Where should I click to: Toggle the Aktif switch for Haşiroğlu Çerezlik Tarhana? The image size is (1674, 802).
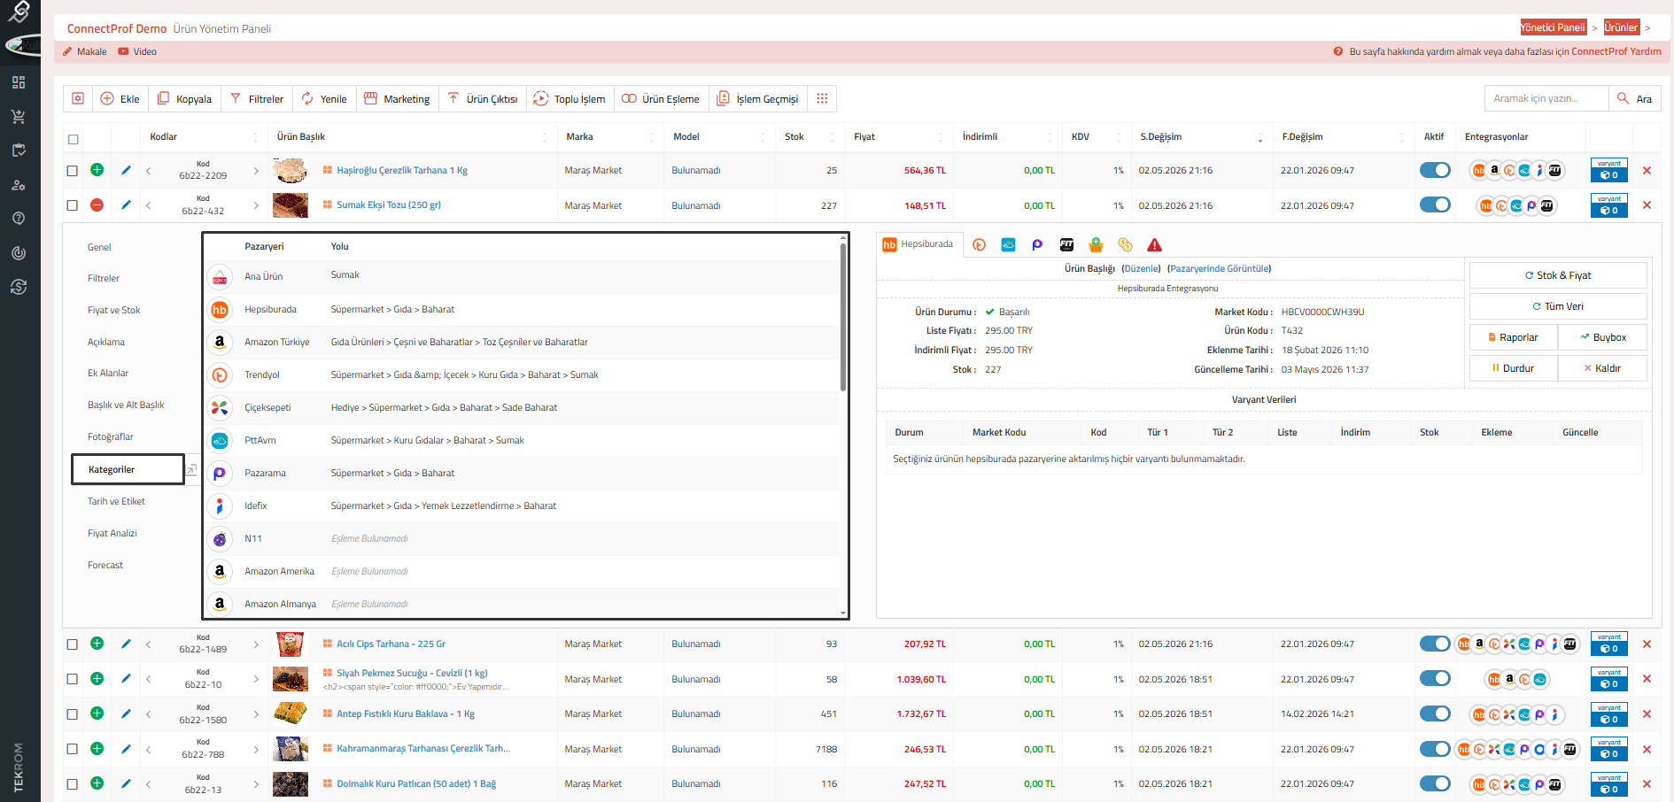pos(1435,170)
